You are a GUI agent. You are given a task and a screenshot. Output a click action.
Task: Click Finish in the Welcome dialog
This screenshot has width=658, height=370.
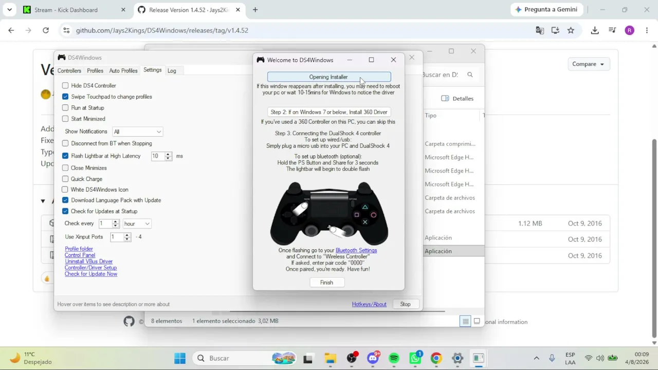click(x=326, y=283)
